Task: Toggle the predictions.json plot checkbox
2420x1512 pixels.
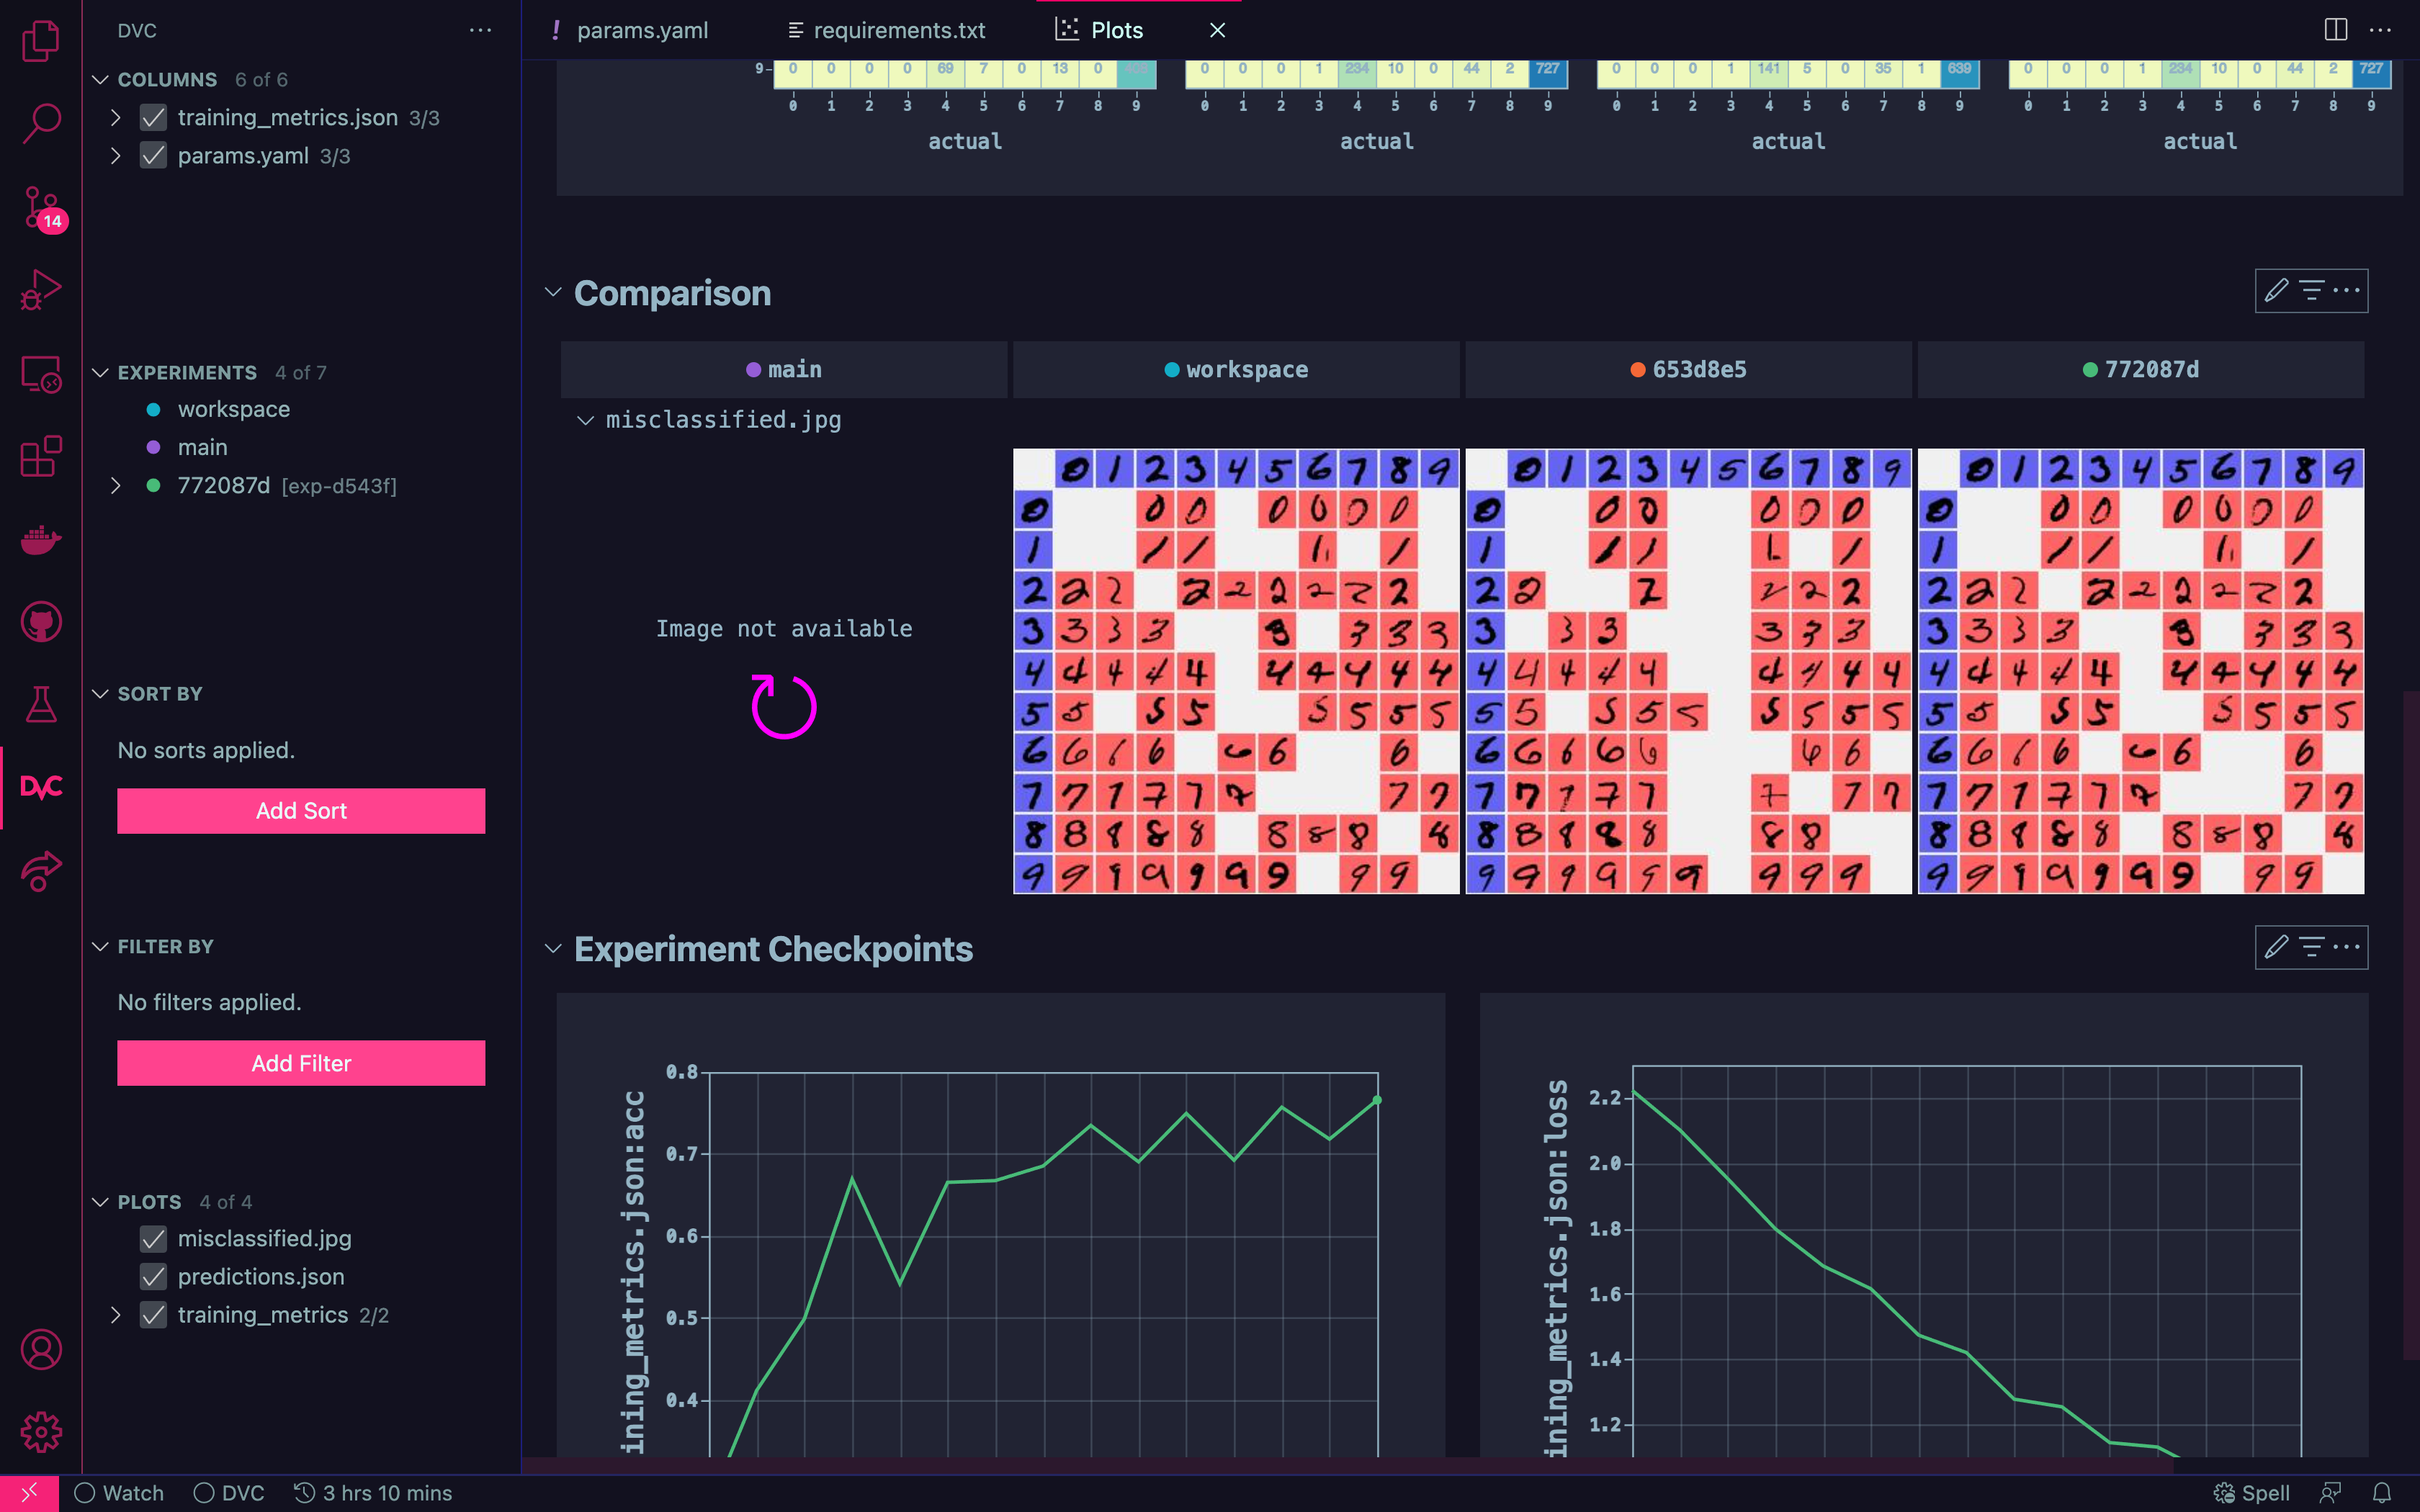Action: pyautogui.click(x=153, y=1277)
